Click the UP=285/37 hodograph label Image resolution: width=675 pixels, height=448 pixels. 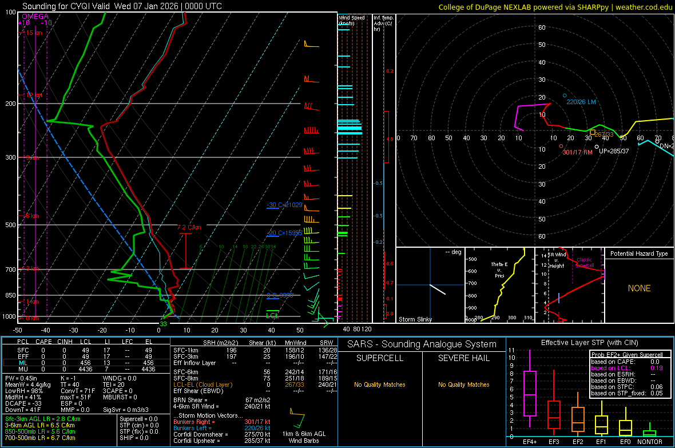614,151
